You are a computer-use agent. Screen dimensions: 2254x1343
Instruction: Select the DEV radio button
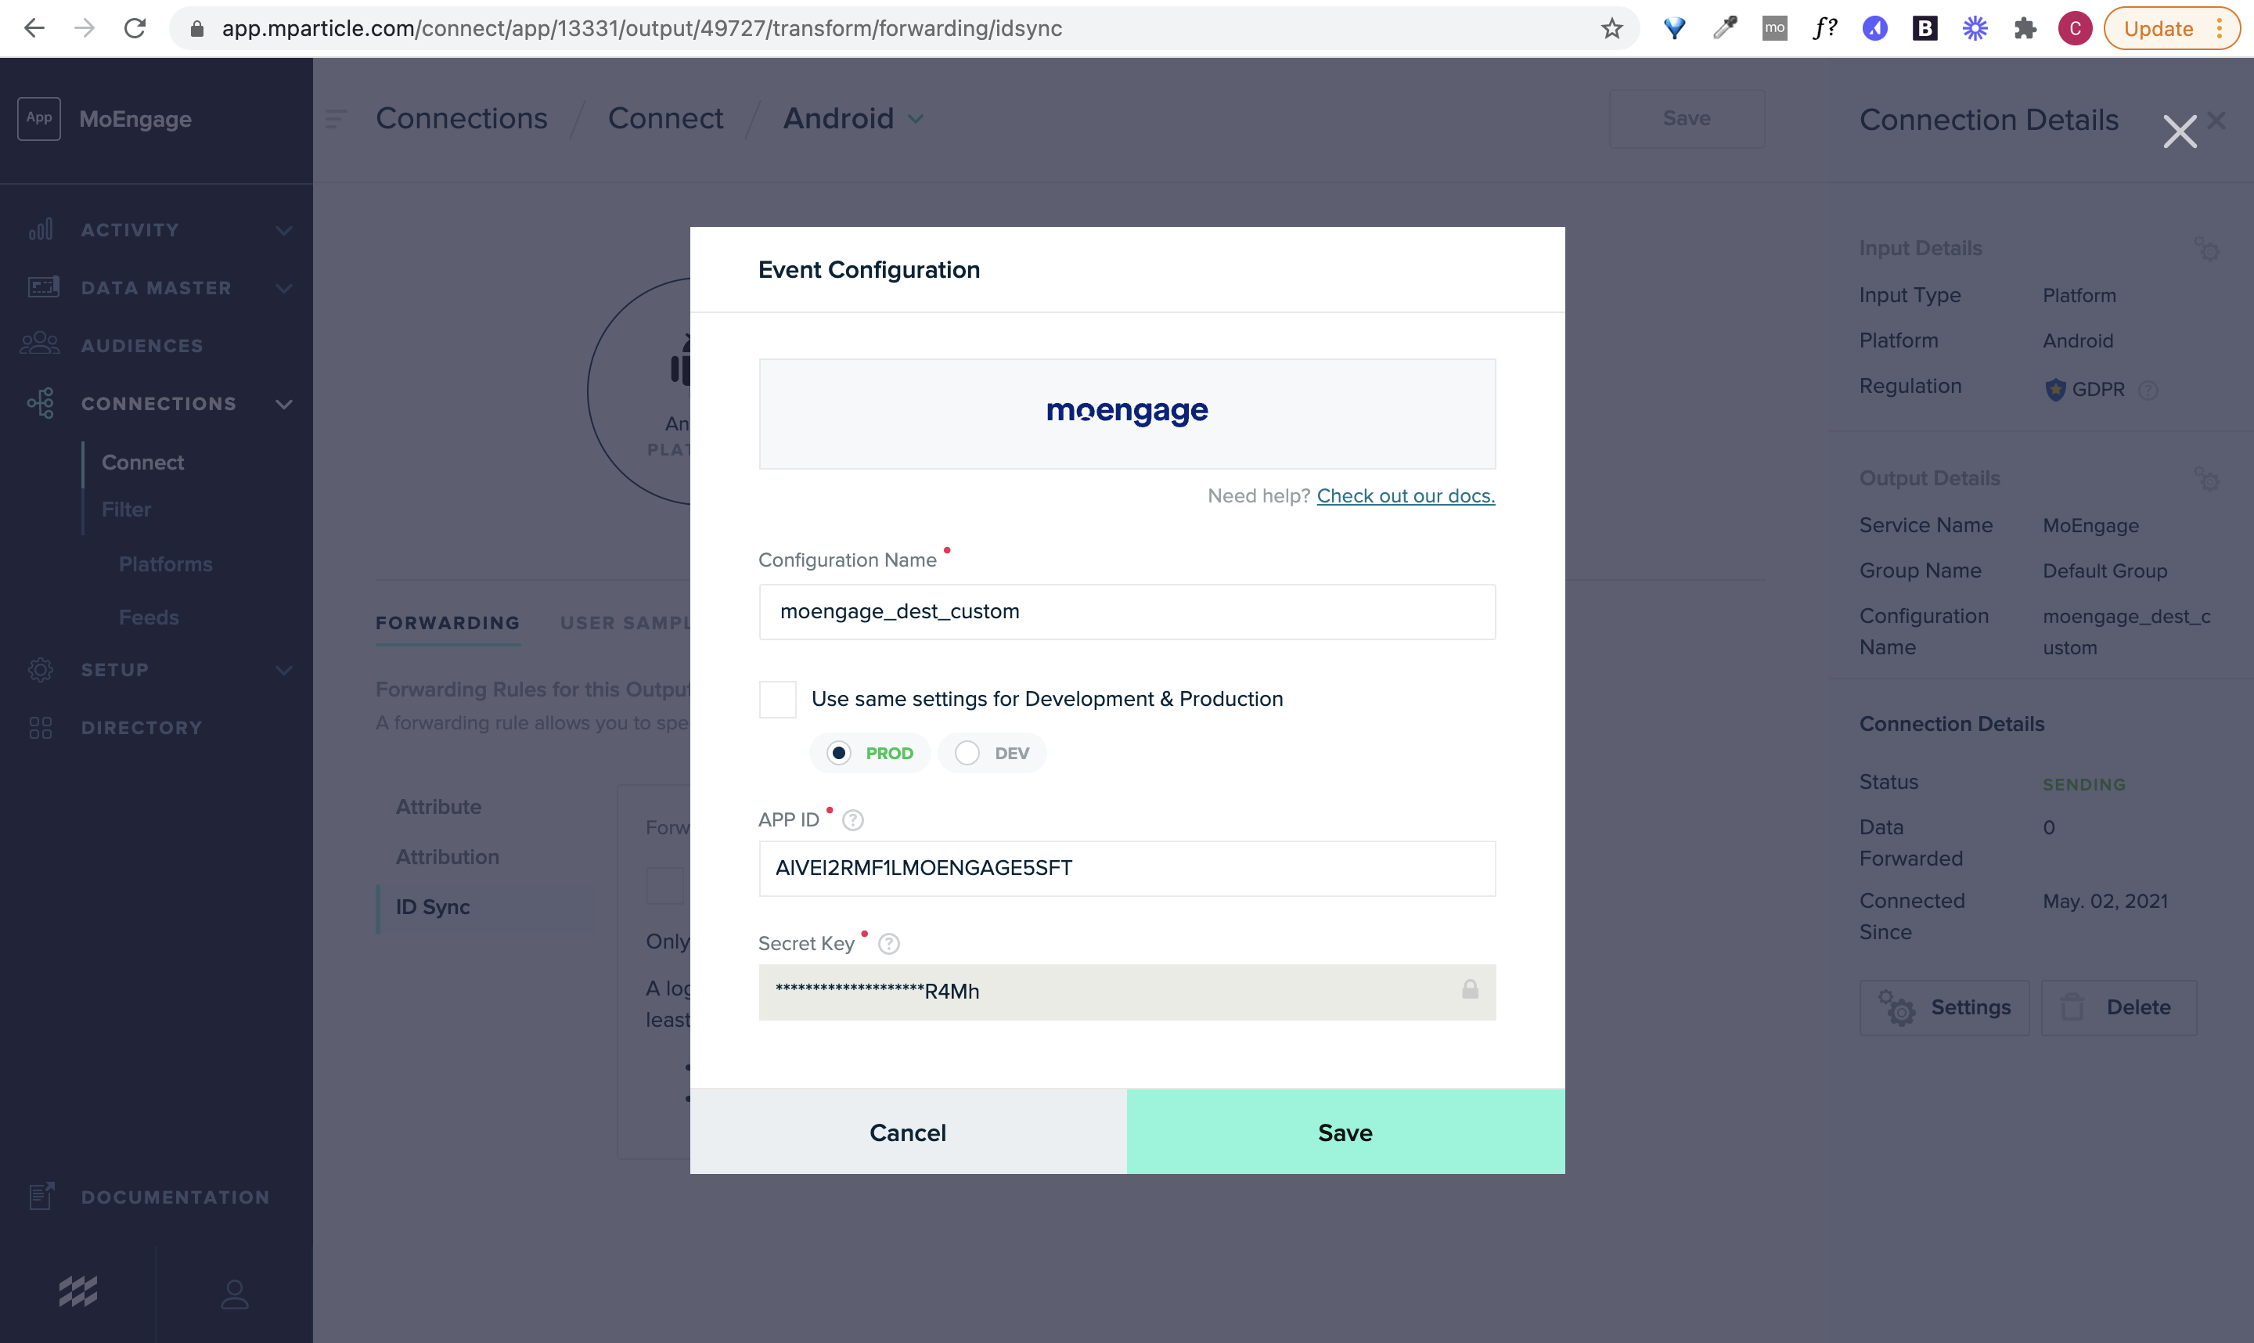pos(967,753)
